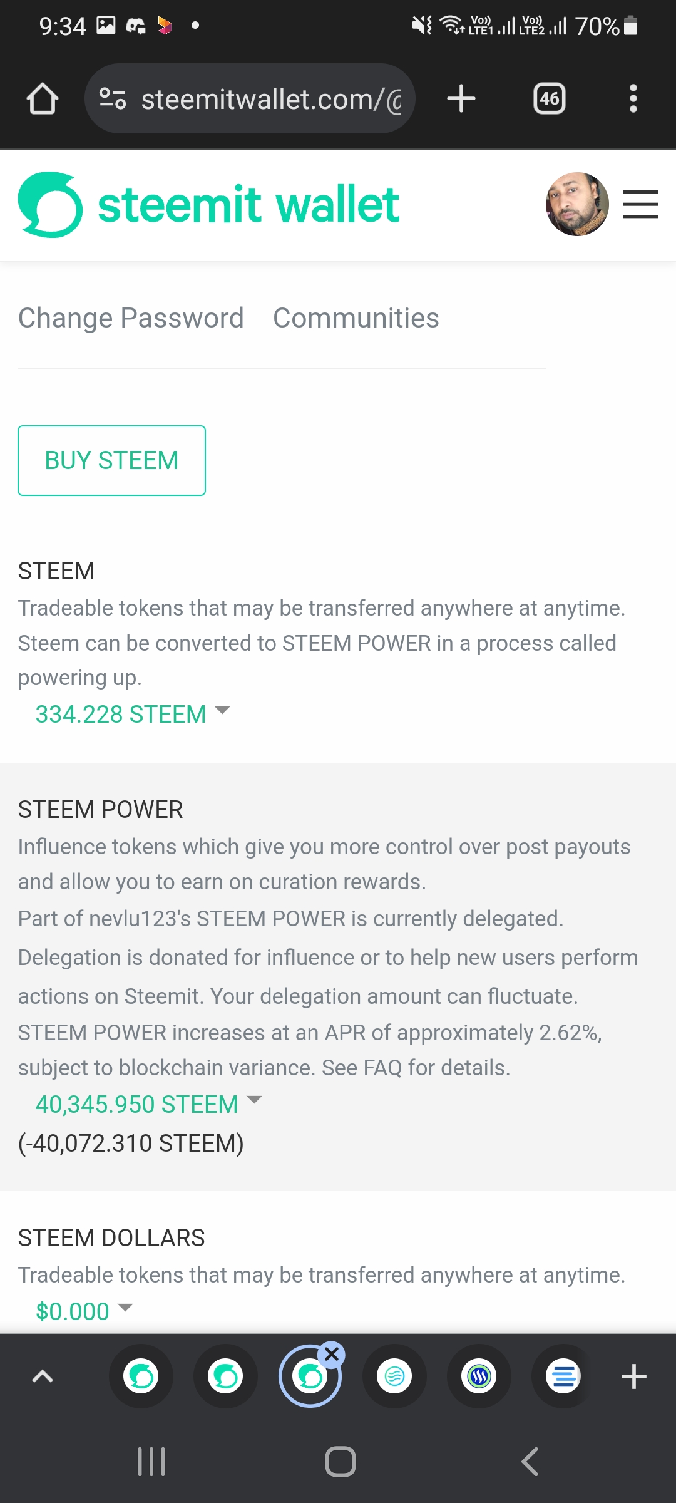Switch to the Change Password tab
The height and width of the screenshot is (1503, 676).
(131, 318)
